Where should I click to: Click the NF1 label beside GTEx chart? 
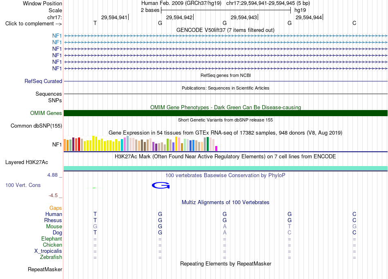click(x=57, y=144)
